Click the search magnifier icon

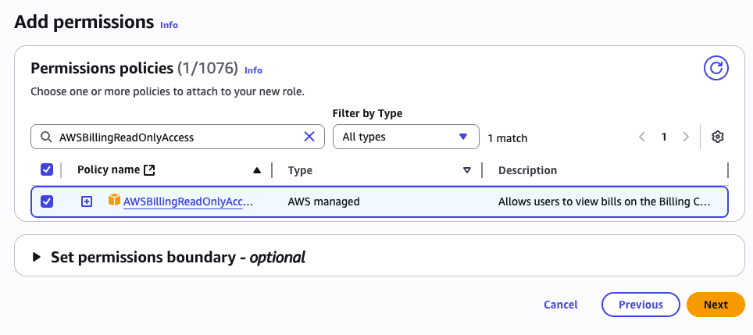click(x=46, y=137)
